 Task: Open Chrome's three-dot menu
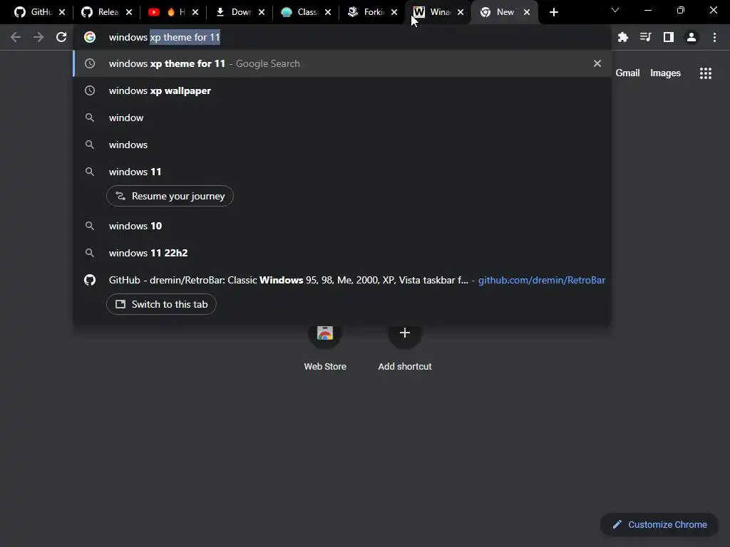click(714, 37)
